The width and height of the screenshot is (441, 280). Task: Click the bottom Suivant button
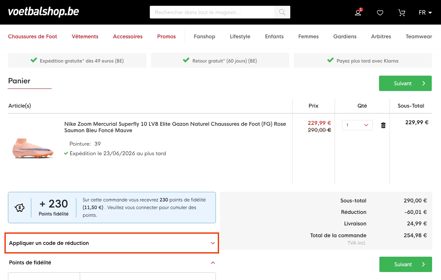(x=406, y=264)
